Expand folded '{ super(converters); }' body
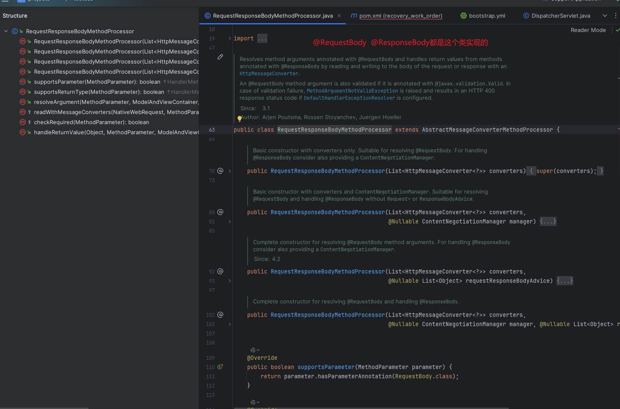The width and height of the screenshot is (620, 409). (565, 171)
